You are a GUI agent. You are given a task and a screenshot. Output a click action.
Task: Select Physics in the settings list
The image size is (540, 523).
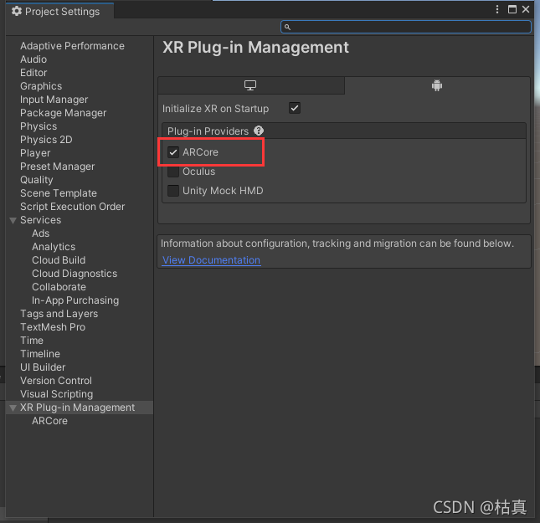(x=39, y=126)
